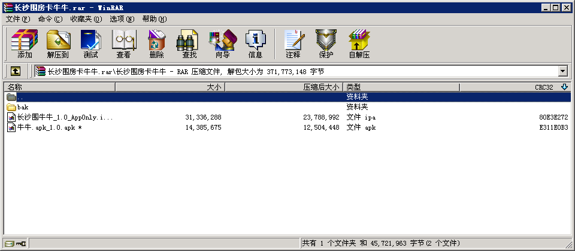Expand the archive path dropdown arrow
Screen dimensions: 575x251
click(563, 71)
